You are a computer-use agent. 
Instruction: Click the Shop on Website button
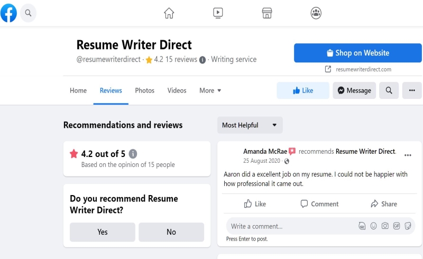tap(358, 53)
